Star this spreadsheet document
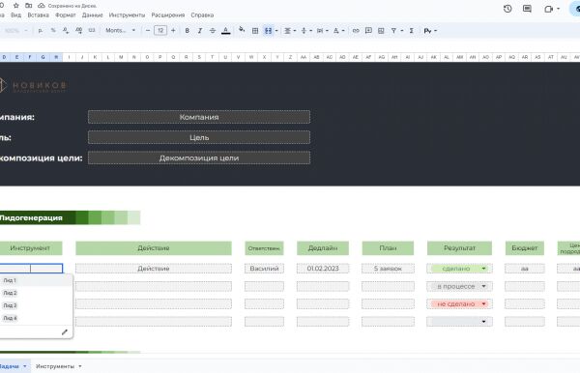The width and height of the screenshot is (580, 373). pyautogui.click(x=15, y=6)
